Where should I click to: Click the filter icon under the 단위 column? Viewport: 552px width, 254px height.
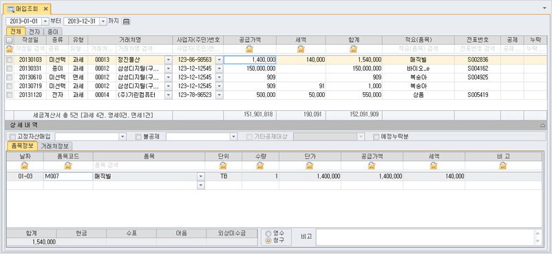(x=223, y=165)
